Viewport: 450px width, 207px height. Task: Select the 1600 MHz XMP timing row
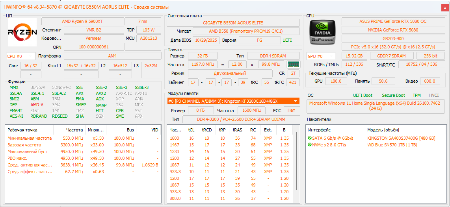click(230, 138)
